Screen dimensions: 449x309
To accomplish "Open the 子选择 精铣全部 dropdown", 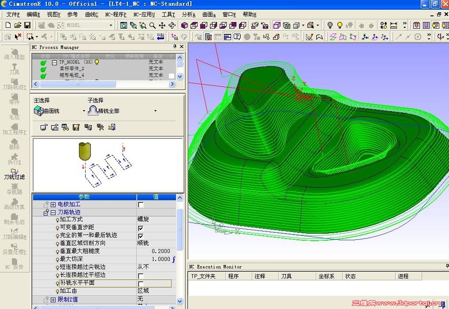I will (x=155, y=111).
